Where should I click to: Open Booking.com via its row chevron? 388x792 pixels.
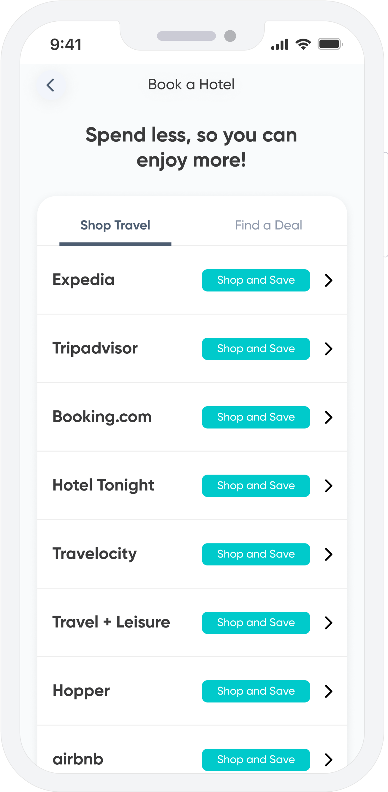(x=329, y=417)
